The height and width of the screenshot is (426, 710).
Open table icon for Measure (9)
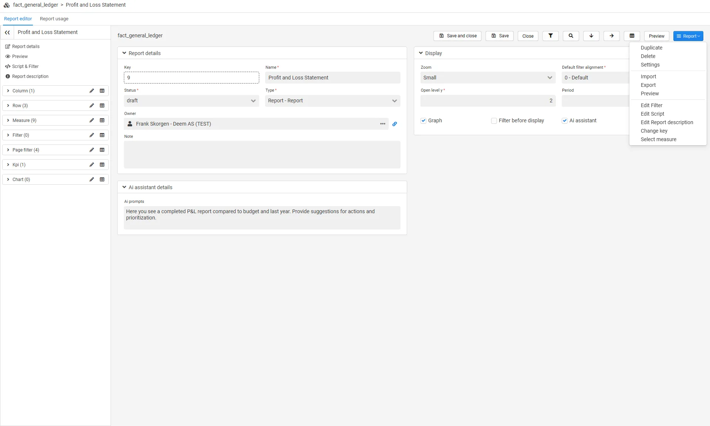click(102, 120)
